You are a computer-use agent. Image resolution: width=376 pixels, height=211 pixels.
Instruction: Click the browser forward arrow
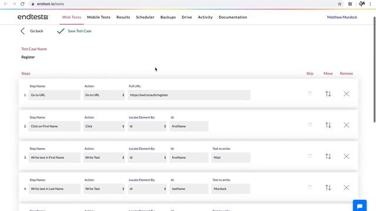pos(14,4)
